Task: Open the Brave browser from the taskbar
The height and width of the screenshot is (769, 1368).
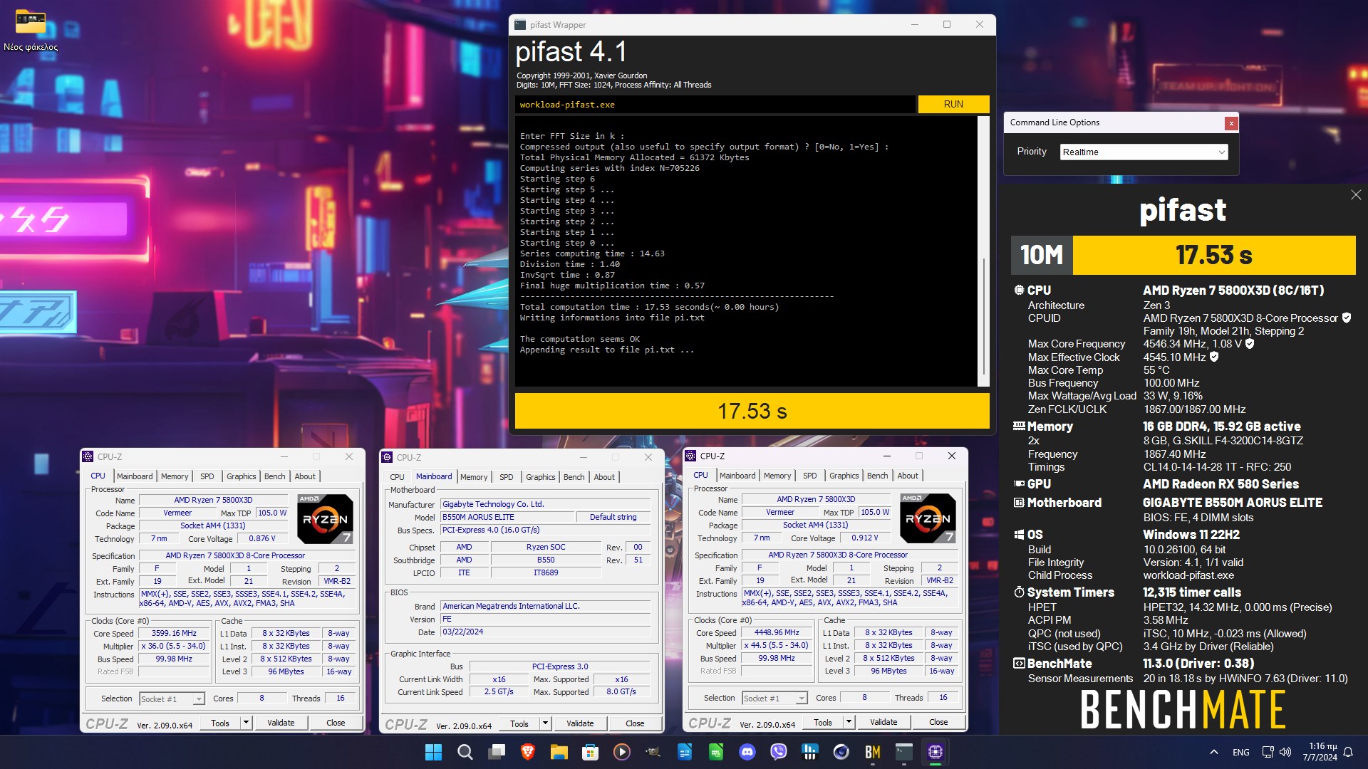Action: click(528, 751)
